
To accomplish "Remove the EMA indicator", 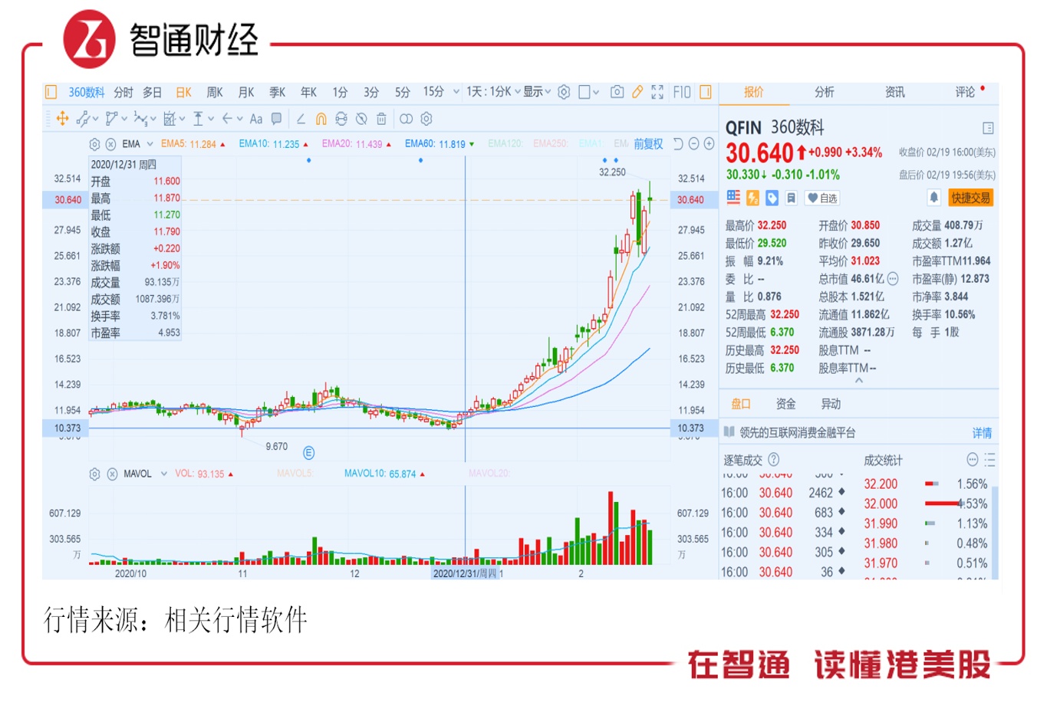I will pyautogui.click(x=111, y=144).
